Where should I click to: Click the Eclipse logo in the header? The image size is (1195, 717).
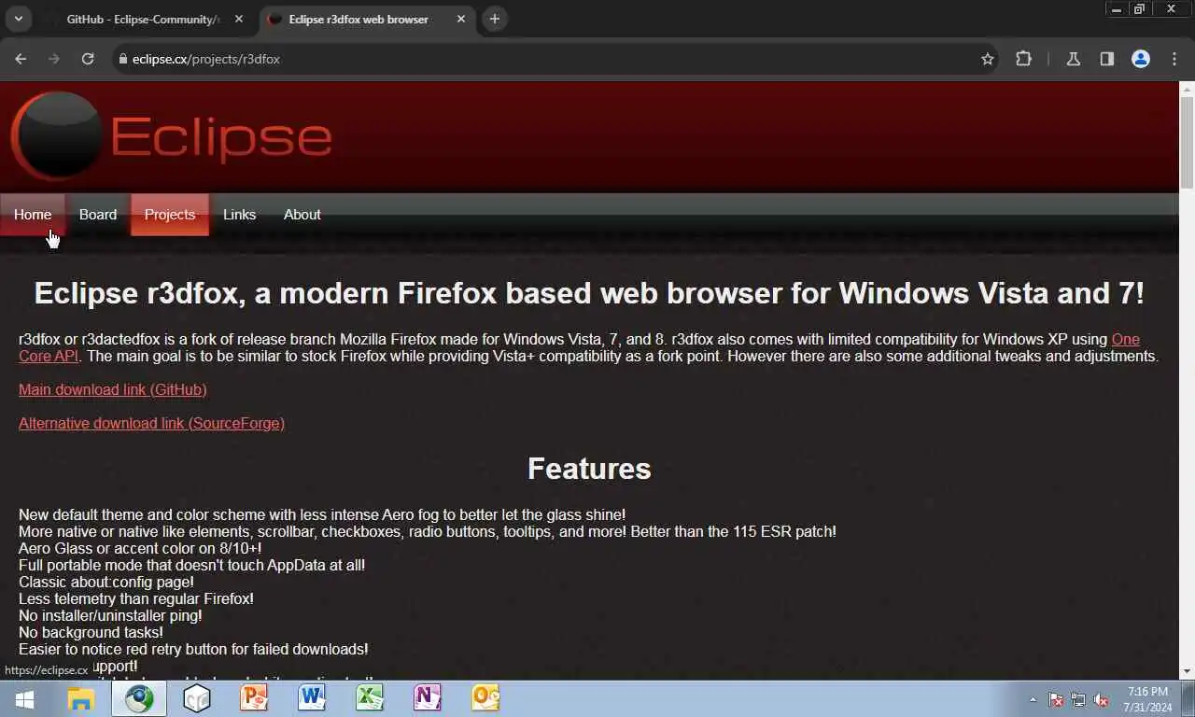click(172, 136)
